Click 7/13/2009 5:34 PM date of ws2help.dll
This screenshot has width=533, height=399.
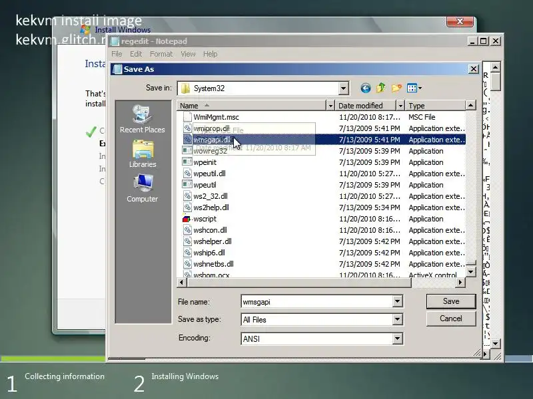(369, 207)
